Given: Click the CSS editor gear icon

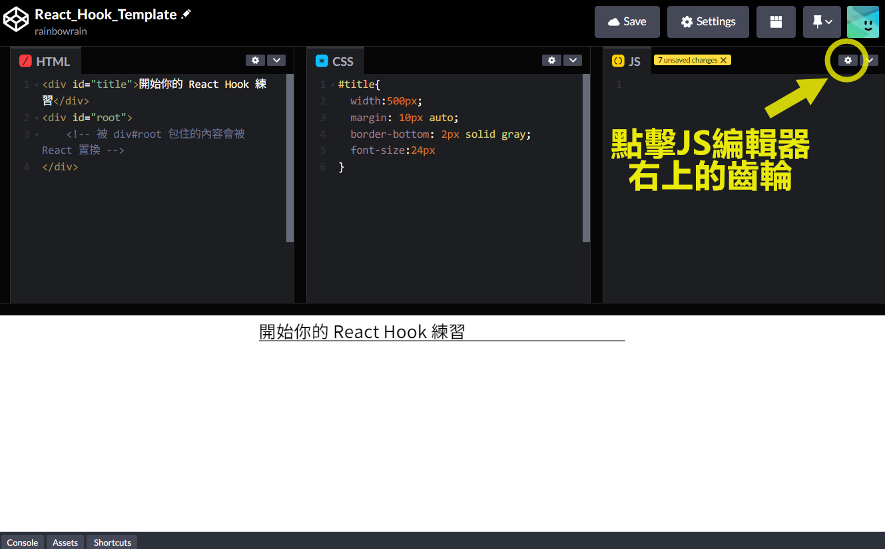Looking at the screenshot, I should coord(551,60).
